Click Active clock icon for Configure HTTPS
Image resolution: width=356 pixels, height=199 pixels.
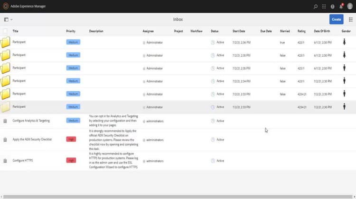pyautogui.click(x=213, y=161)
